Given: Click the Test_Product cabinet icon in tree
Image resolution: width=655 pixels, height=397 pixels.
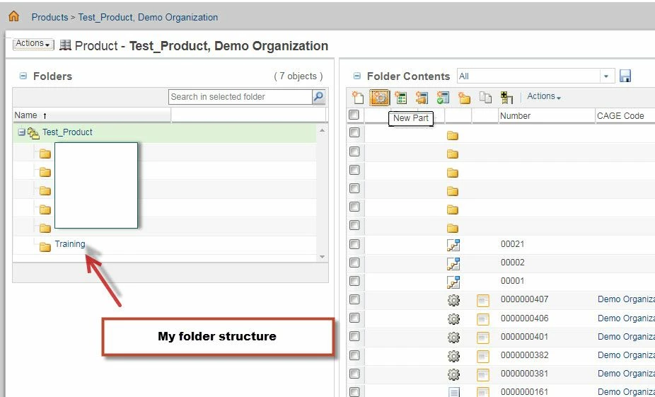Looking at the screenshot, I should 34,133.
